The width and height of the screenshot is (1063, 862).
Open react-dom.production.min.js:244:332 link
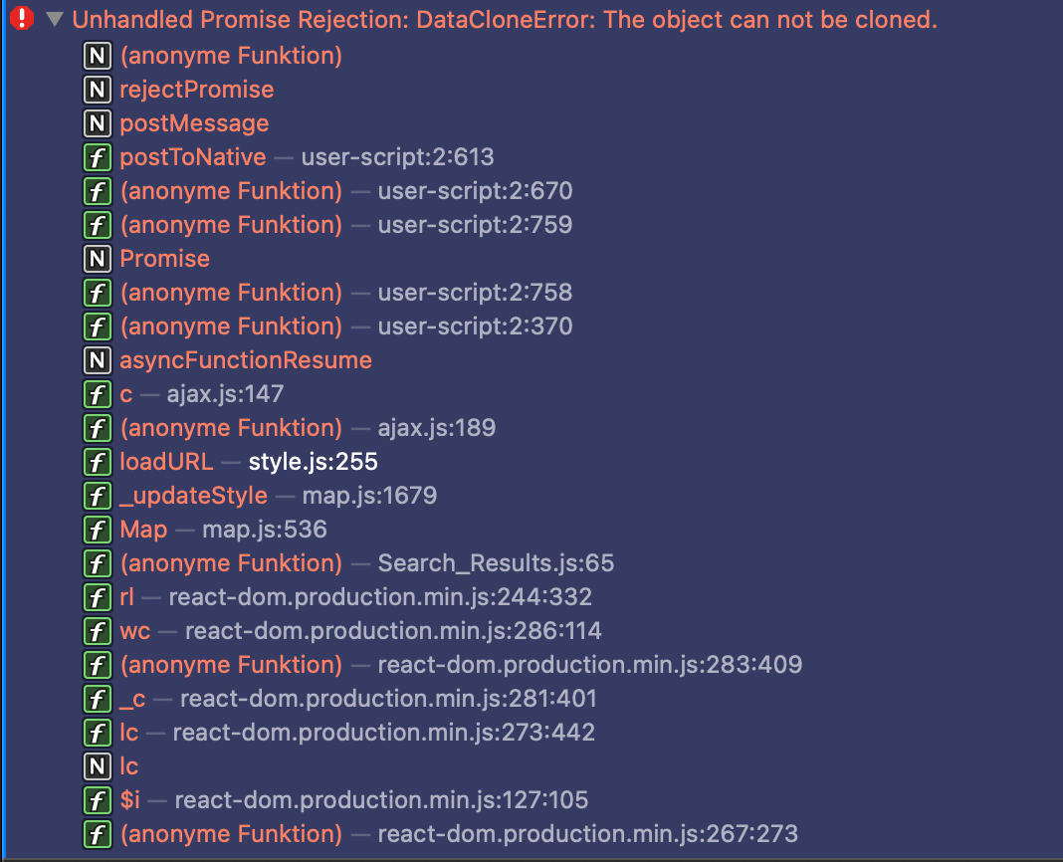click(380, 597)
